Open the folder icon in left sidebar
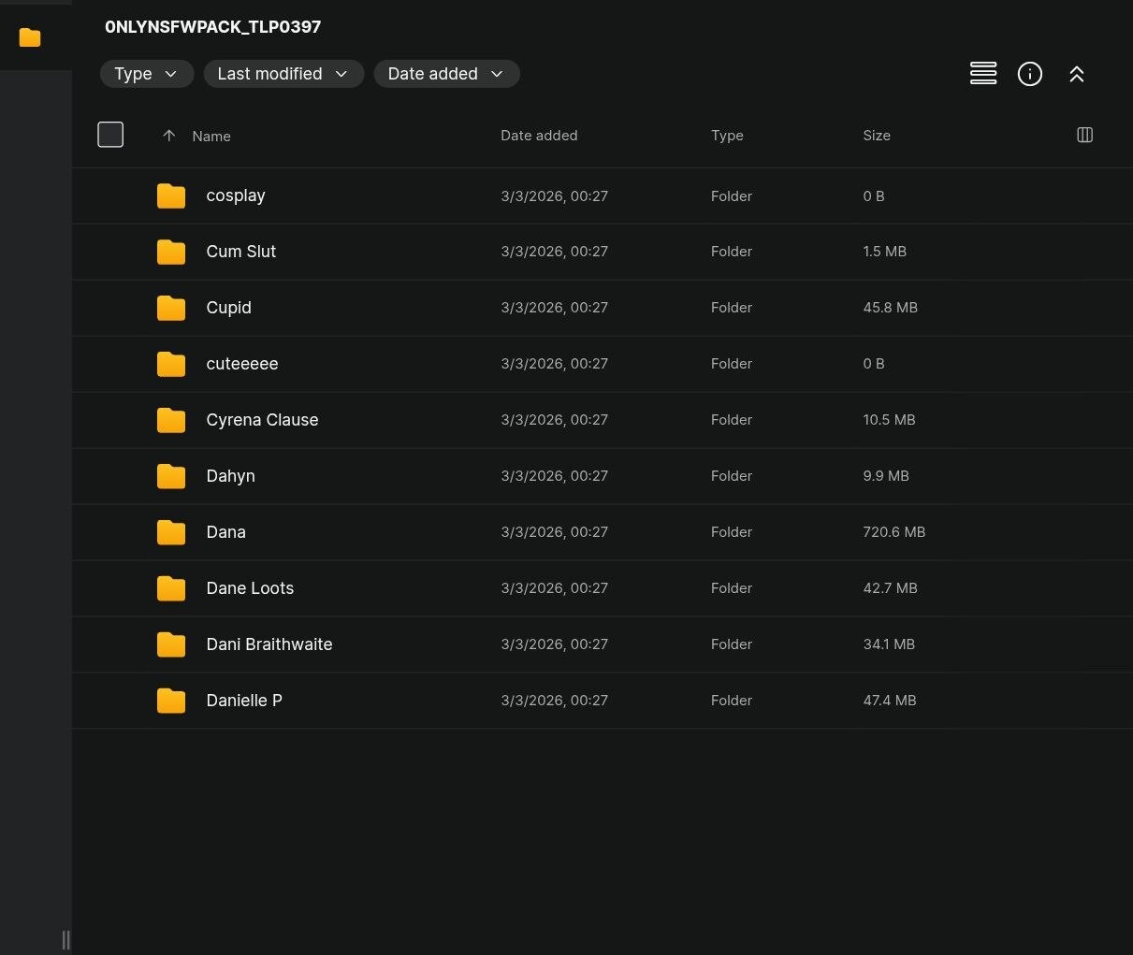The width and height of the screenshot is (1133, 955). click(x=30, y=37)
